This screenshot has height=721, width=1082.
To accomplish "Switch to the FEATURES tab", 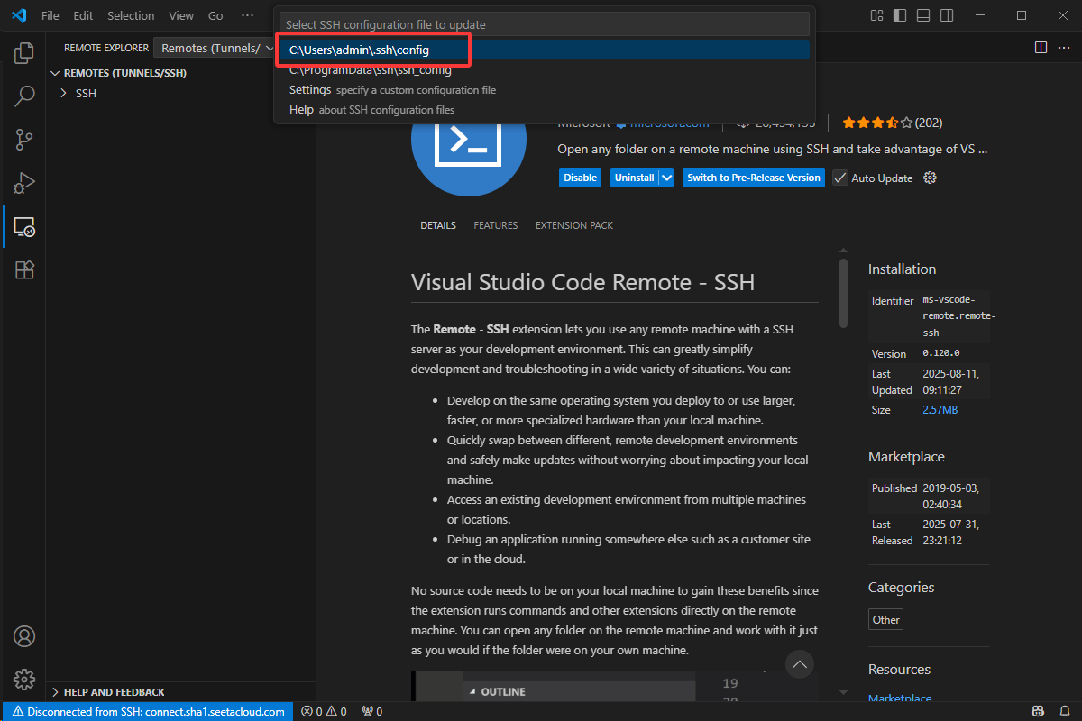I will click(496, 225).
